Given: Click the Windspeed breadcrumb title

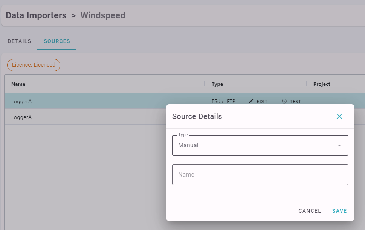Looking at the screenshot, I should click(103, 15).
